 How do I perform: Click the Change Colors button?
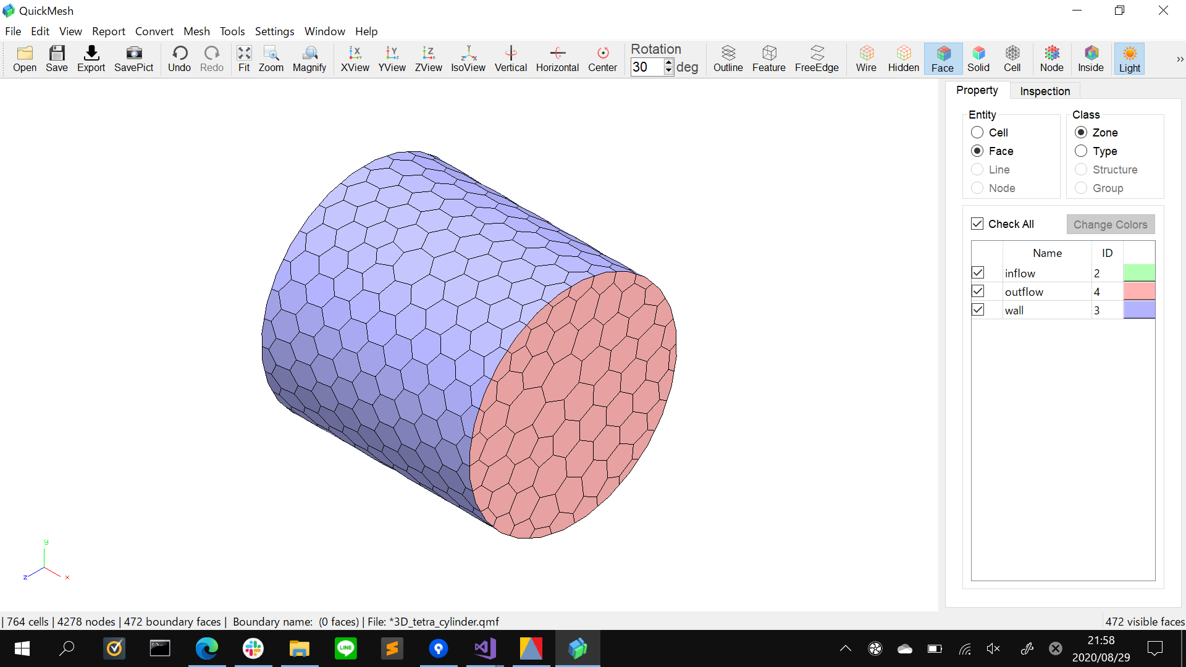click(x=1111, y=224)
